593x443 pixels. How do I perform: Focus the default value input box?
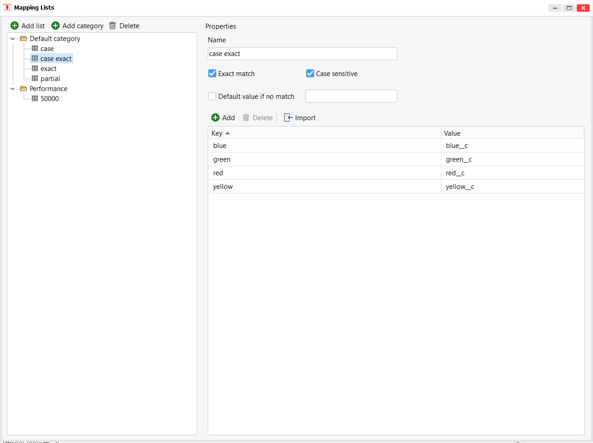click(351, 97)
